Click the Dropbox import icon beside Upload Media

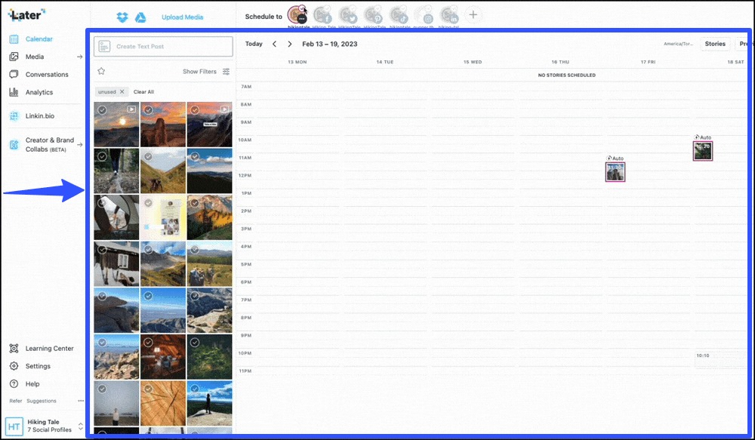pyautogui.click(x=121, y=17)
